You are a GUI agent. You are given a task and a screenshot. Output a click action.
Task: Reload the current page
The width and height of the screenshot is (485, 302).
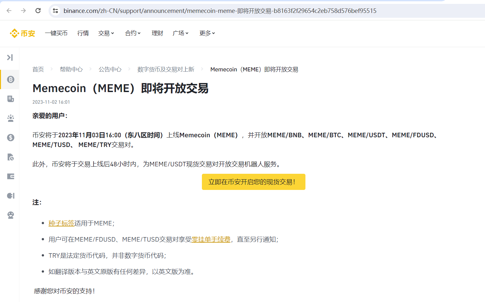(38, 11)
